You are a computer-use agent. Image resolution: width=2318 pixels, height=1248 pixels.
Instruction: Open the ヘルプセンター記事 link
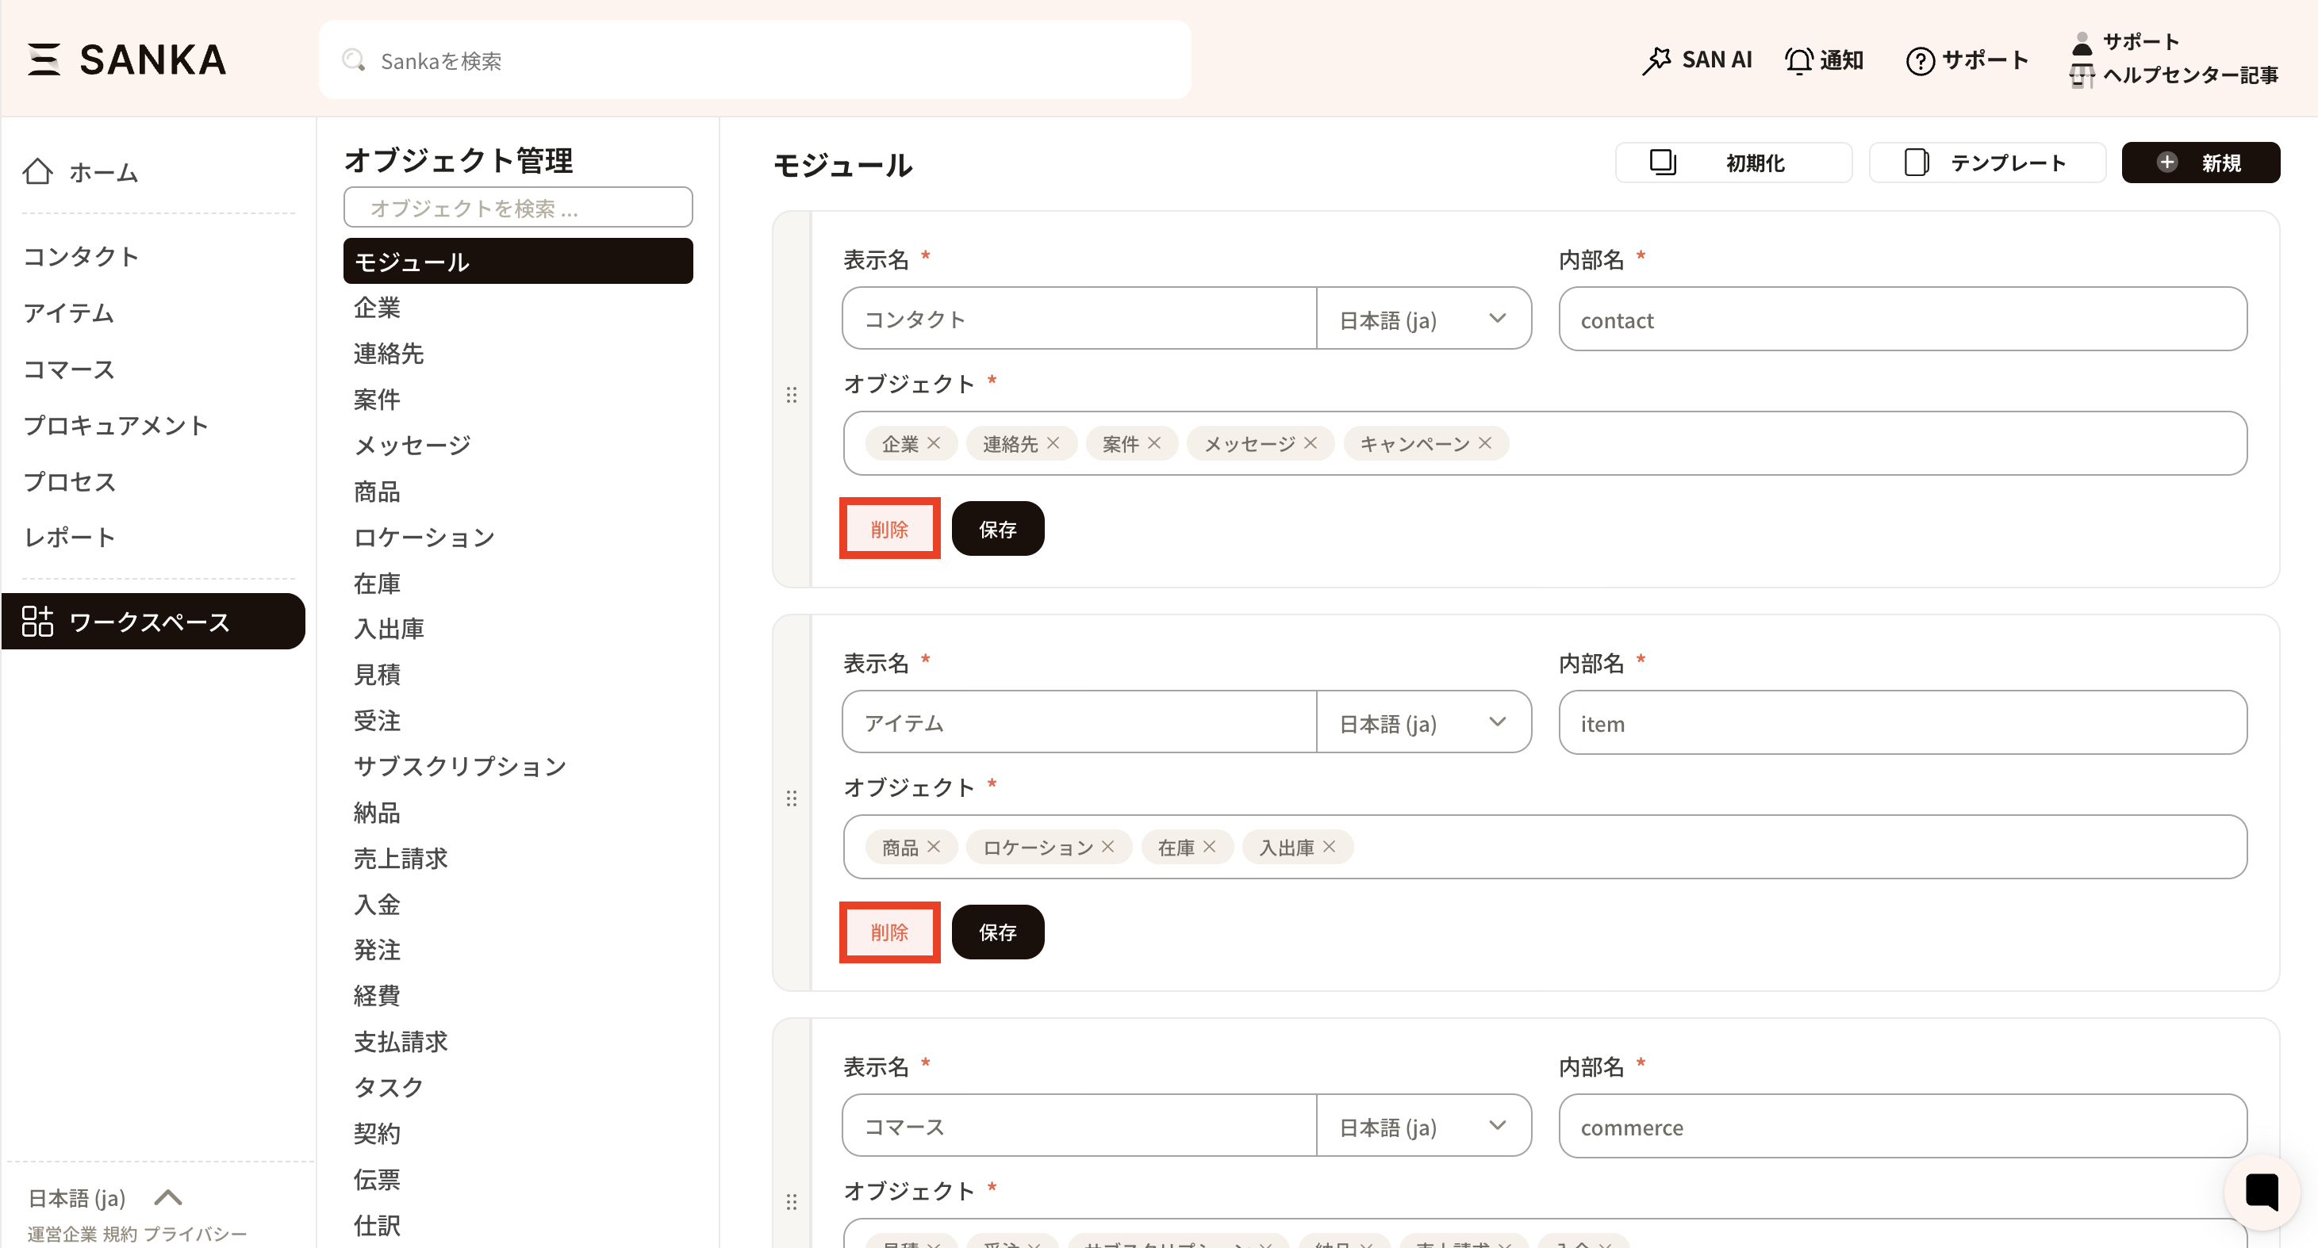tap(2190, 75)
